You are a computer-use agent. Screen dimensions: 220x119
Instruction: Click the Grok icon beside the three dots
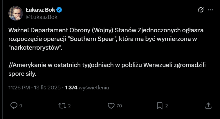pos(201,10)
